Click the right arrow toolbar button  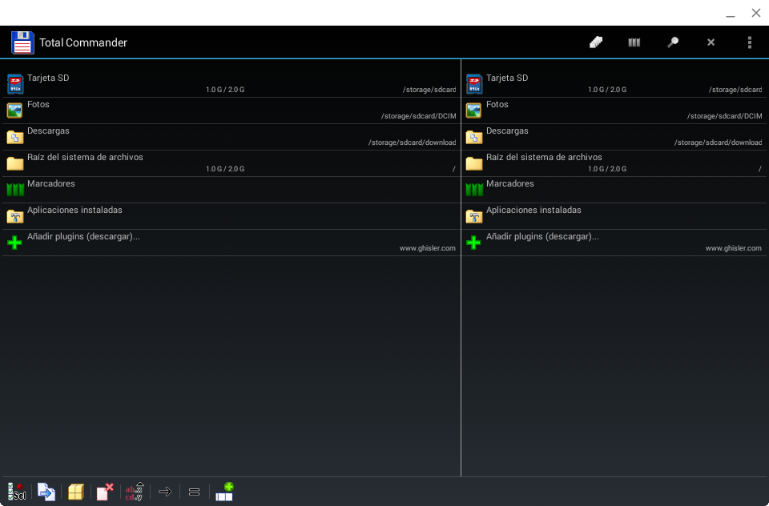165,492
